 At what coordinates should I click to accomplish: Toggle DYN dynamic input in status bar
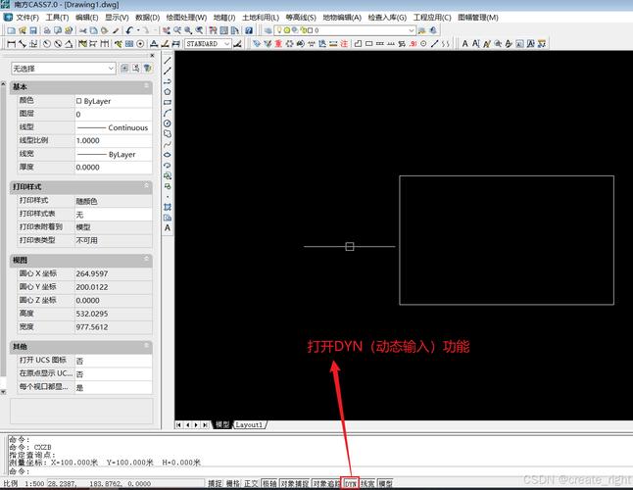point(350,483)
